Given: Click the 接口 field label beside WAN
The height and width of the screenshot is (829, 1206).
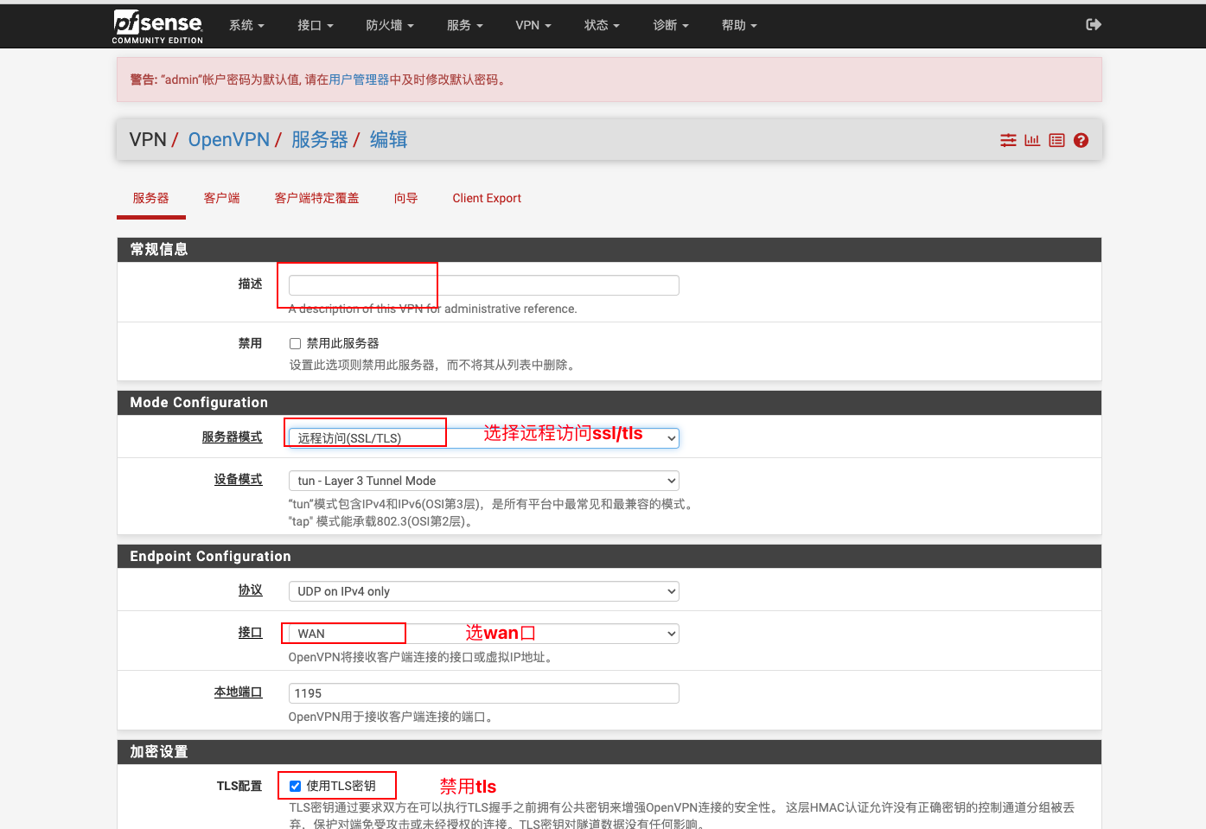Looking at the screenshot, I should pyautogui.click(x=251, y=632).
